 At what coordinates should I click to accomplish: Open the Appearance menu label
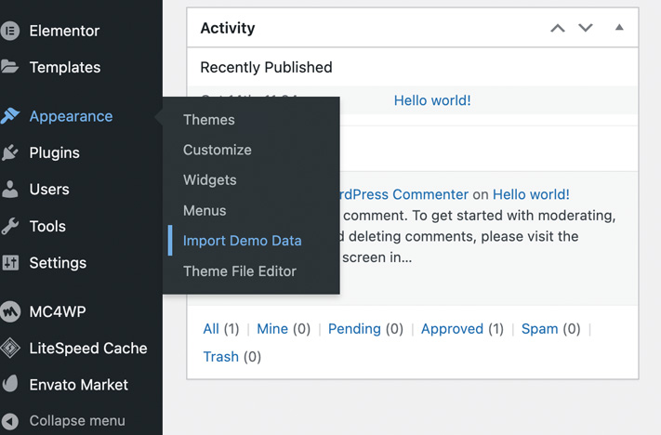(71, 116)
